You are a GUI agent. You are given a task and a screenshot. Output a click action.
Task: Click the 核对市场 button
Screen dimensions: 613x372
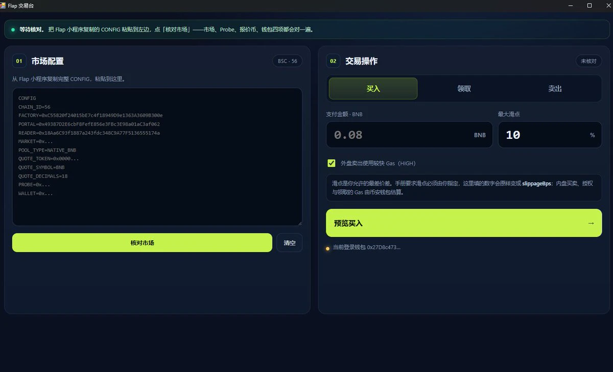pos(142,242)
